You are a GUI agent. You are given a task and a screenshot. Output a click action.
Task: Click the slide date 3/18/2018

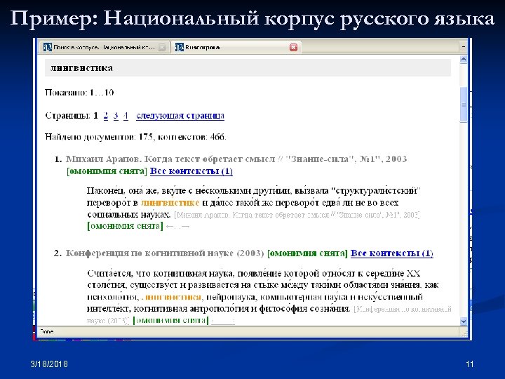49,364
